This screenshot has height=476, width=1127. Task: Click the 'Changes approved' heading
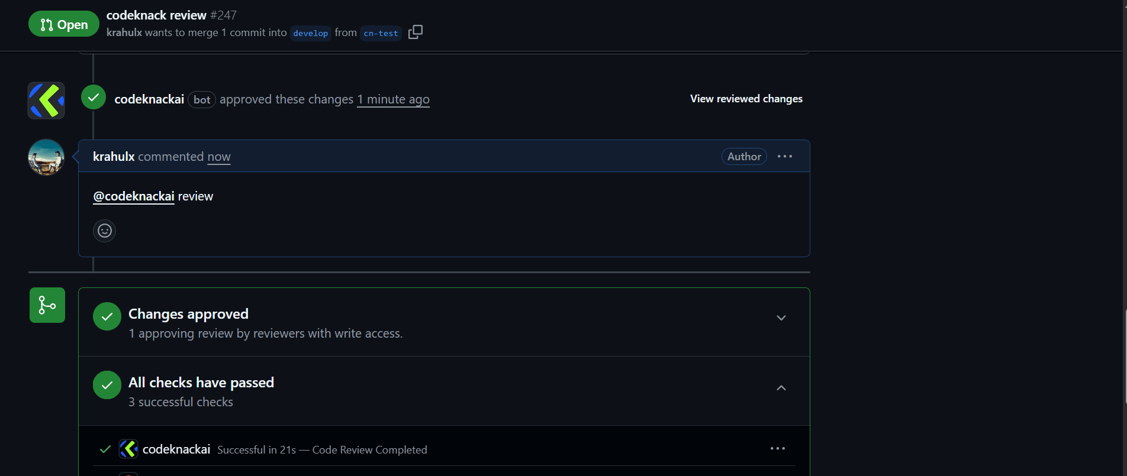(x=188, y=314)
